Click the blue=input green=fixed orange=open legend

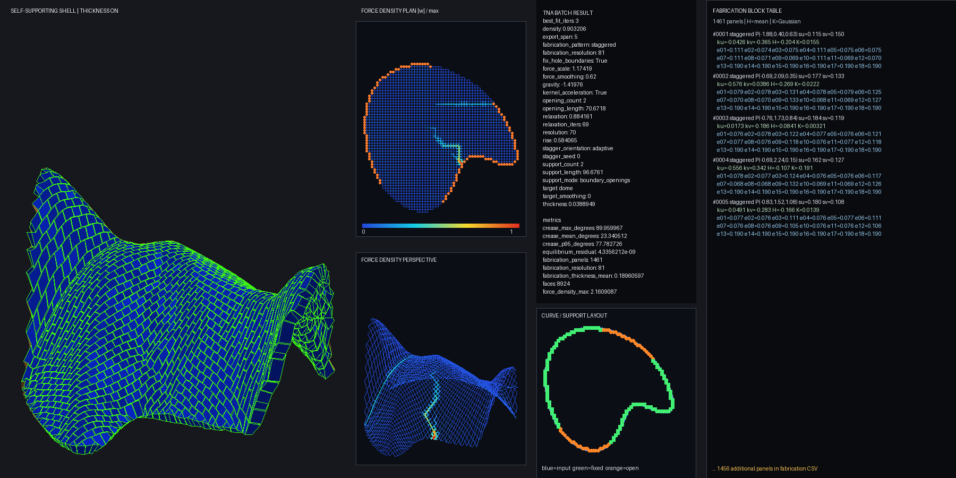click(x=590, y=468)
